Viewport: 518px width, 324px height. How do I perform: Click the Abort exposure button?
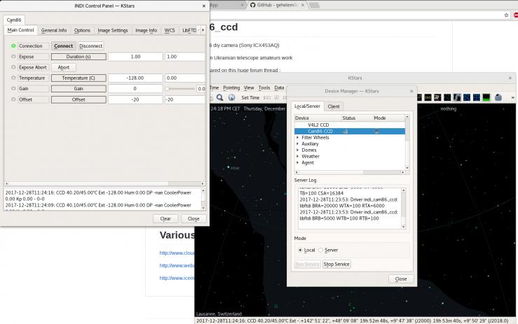pos(64,67)
